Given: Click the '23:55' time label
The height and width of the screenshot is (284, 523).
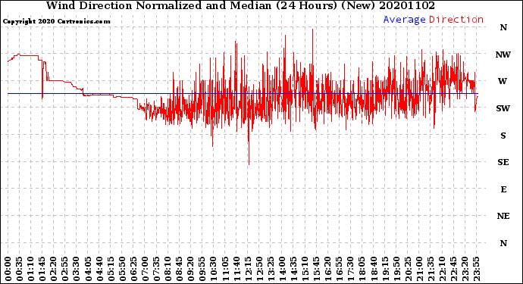Looking at the screenshot, I should tap(476, 269).
